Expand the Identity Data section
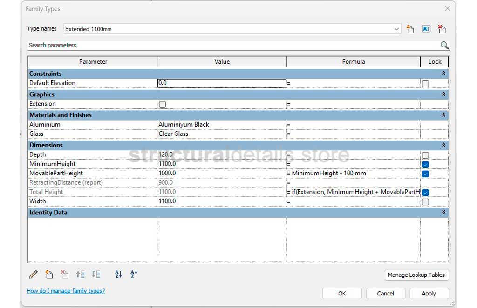 [x=443, y=213]
